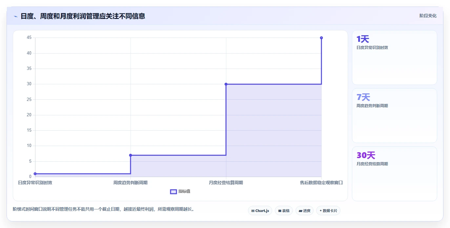The width and height of the screenshot is (450, 228).
Task: Click the y-axis tick label 0
Action: click(30, 177)
